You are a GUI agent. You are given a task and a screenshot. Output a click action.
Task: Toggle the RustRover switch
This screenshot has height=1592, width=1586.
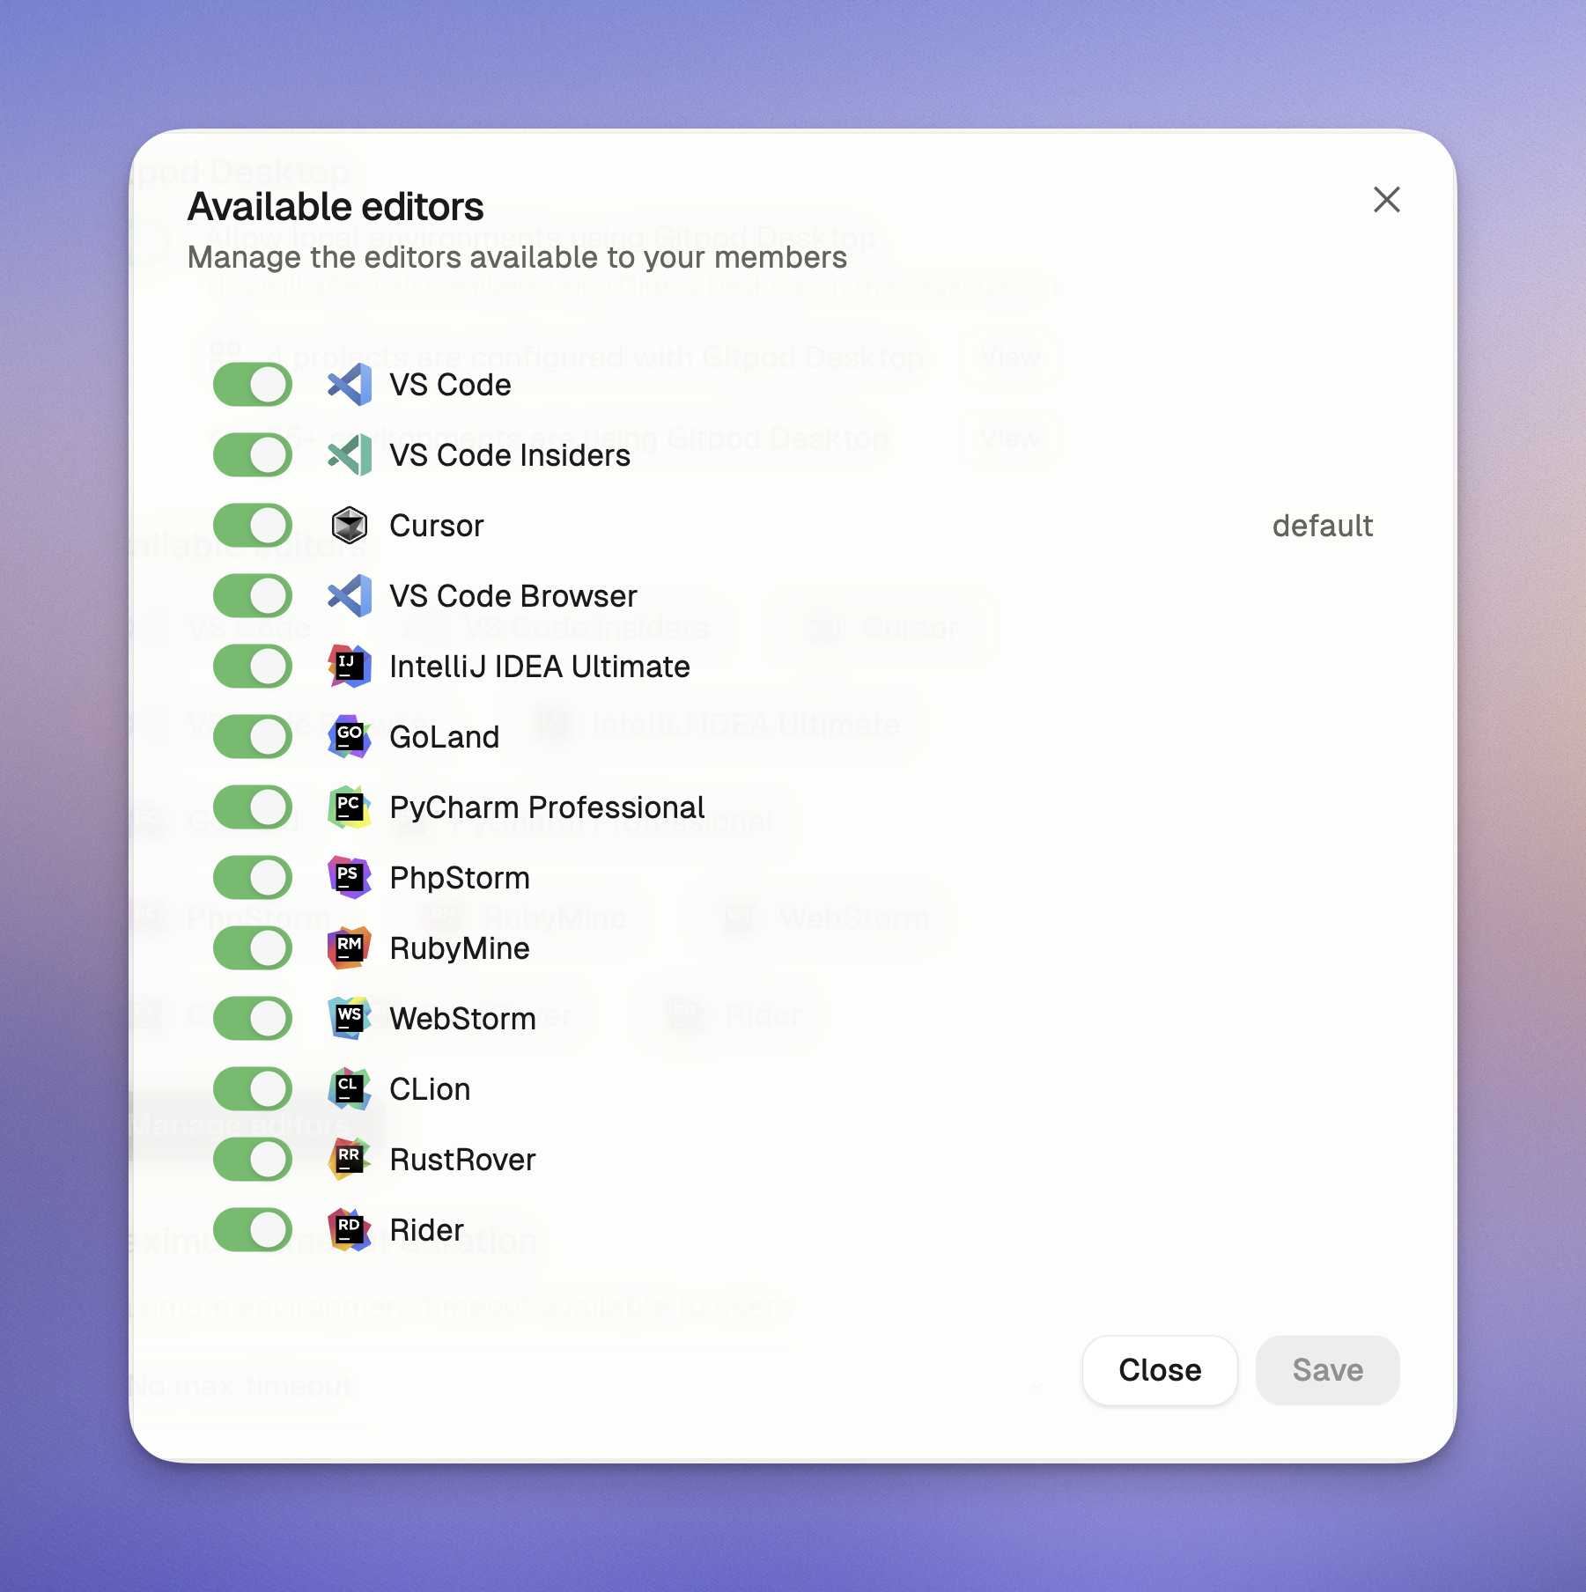[x=253, y=1160]
